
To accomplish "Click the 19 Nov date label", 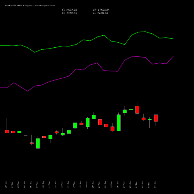I will pyautogui.click(x=87, y=185).
